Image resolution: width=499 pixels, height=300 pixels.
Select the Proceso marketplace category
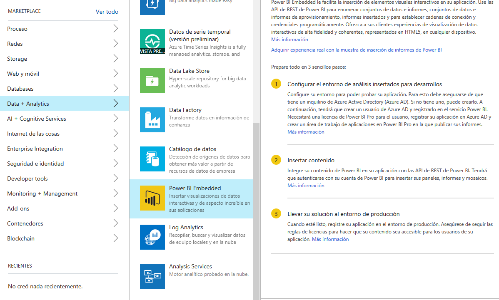[x=64, y=29]
